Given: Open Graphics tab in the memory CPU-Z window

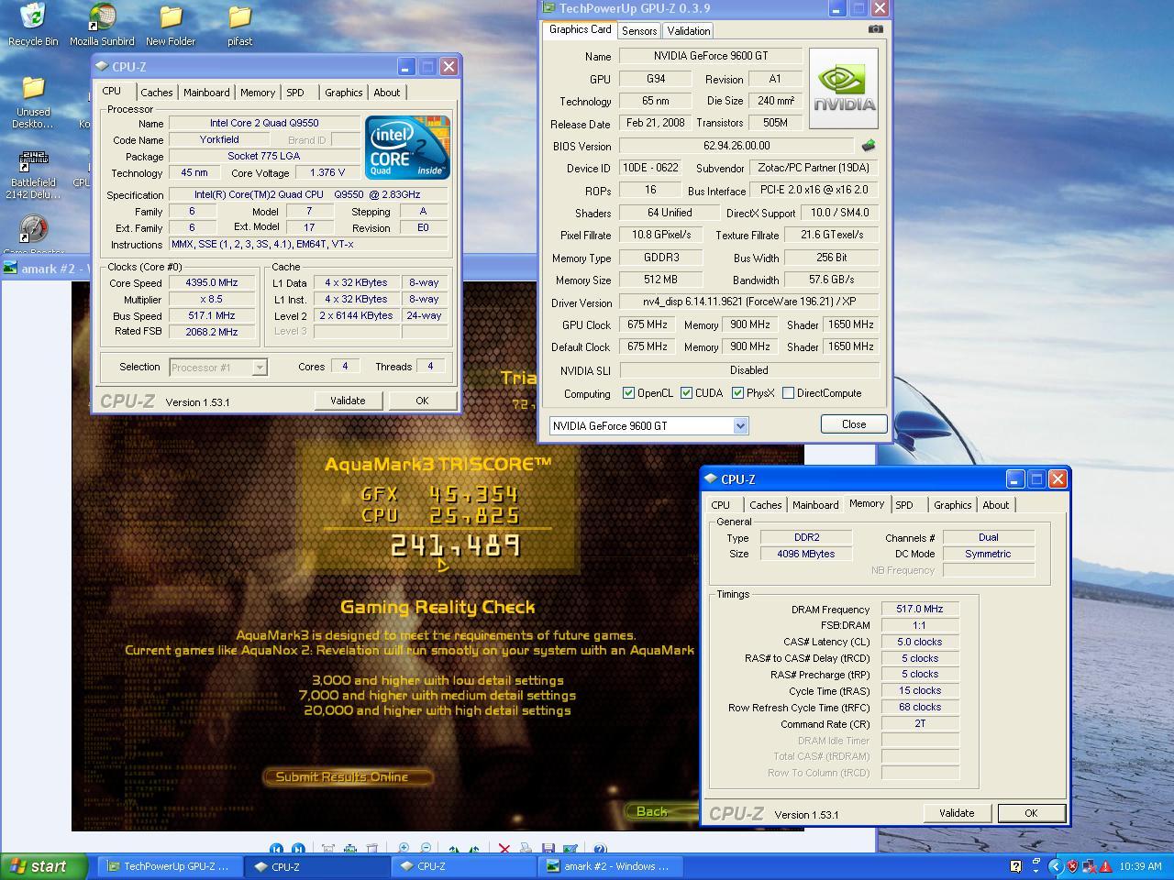Looking at the screenshot, I should [952, 505].
